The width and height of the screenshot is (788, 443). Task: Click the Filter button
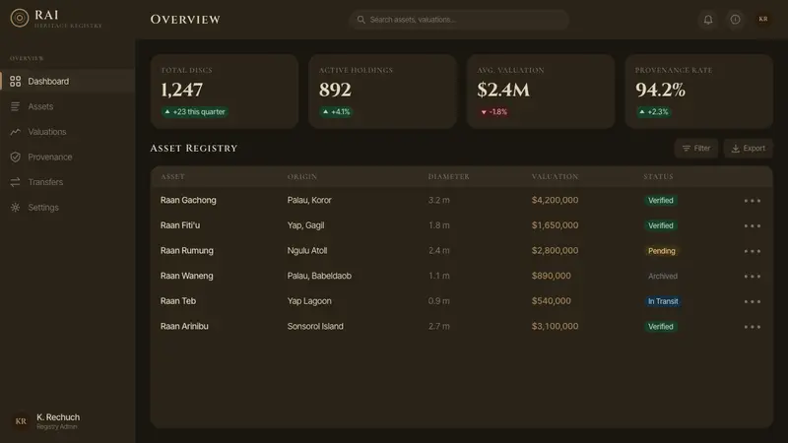(x=696, y=149)
